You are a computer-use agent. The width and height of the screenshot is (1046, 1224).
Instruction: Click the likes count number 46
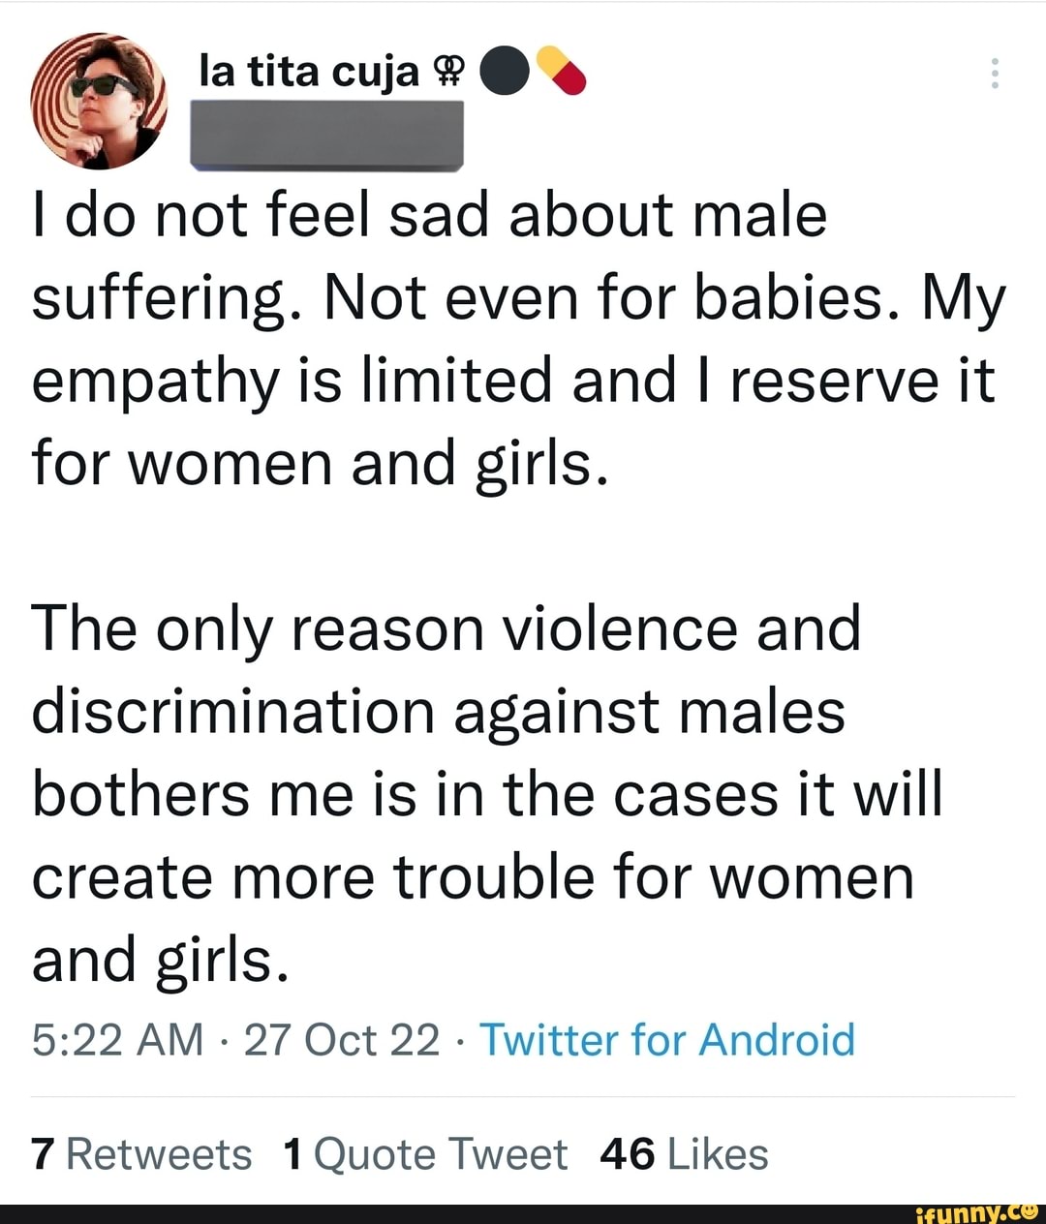point(628,1154)
